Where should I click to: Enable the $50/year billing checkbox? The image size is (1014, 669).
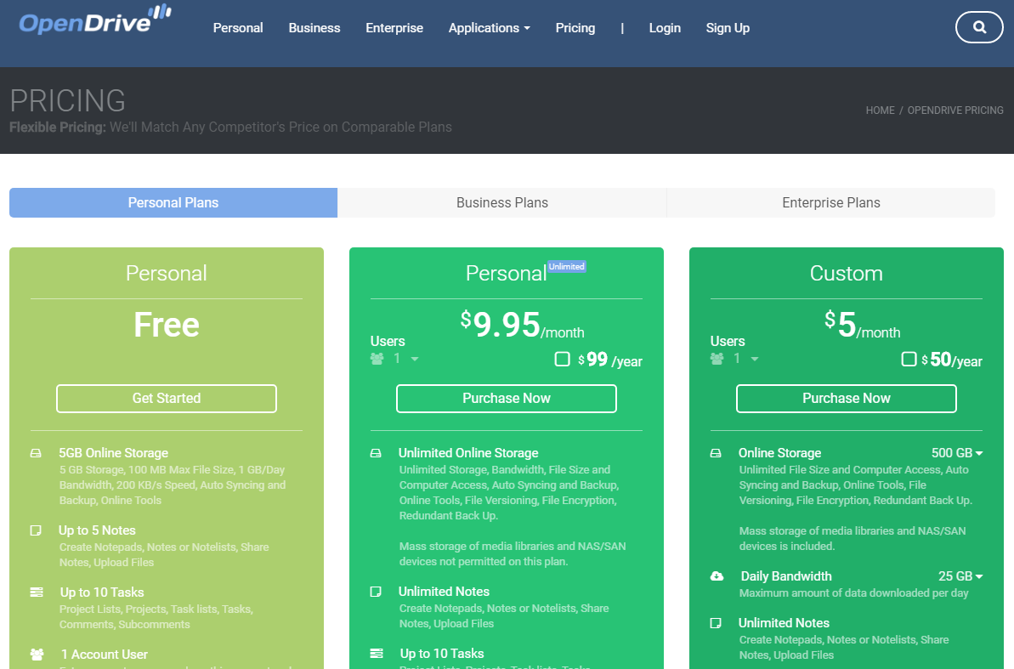(x=909, y=359)
